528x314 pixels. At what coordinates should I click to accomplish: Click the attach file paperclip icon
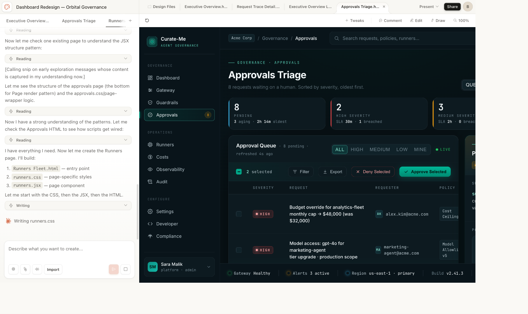click(x=25, y=269)
